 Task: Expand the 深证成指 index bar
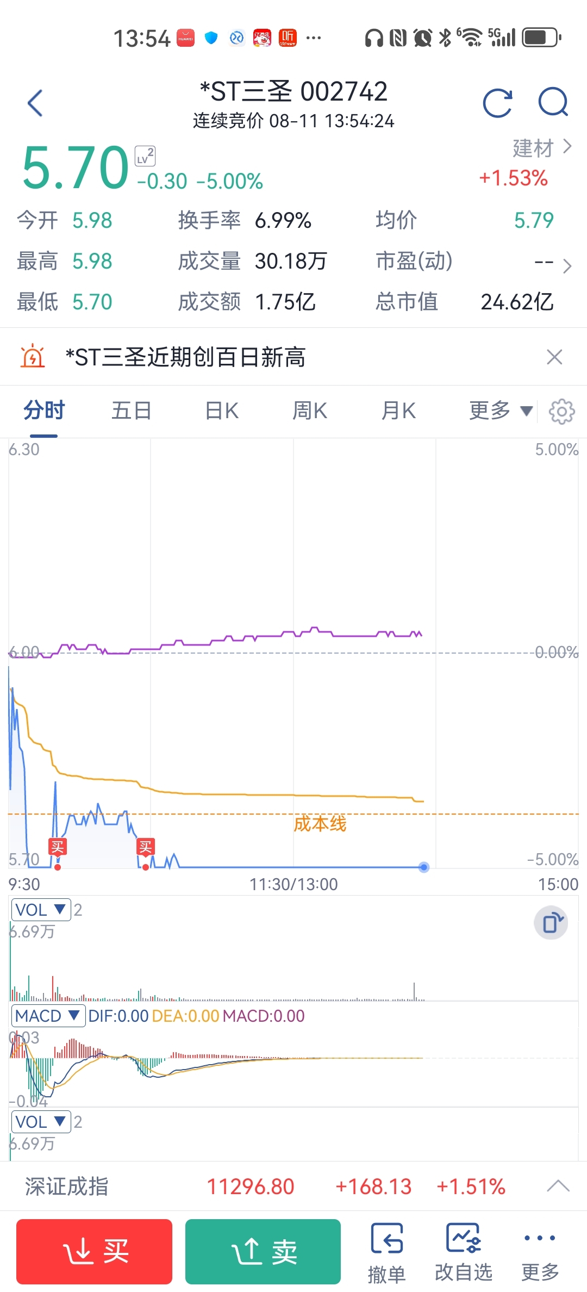[558, 1186]
